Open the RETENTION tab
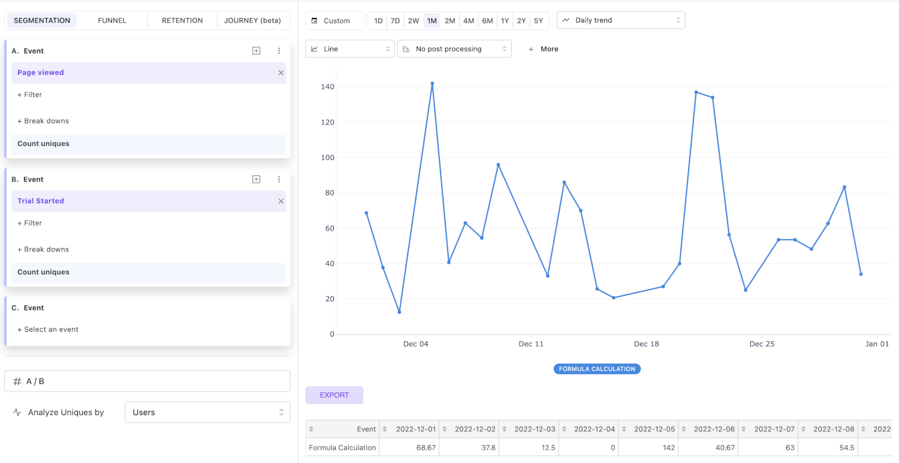The height and width of the screenshot is (463, 899). [182, 20]
